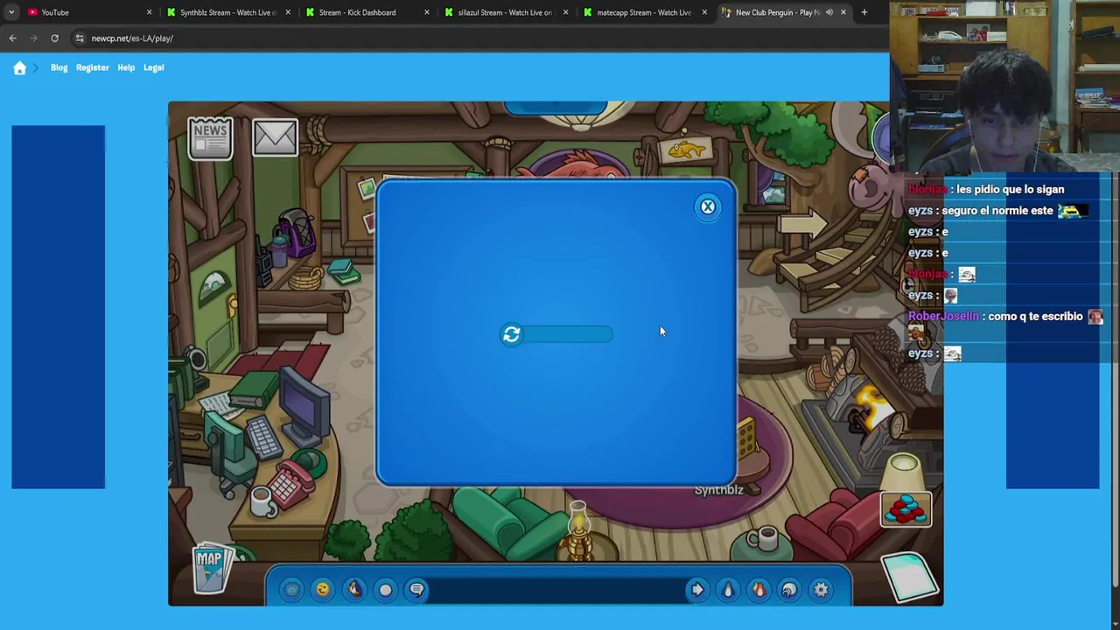Image resolution: width=1120 pixels, height=630 pixels.
Task: Open the speech bubble safe chat
Action: pyautogui.click(x=417, y=590)
